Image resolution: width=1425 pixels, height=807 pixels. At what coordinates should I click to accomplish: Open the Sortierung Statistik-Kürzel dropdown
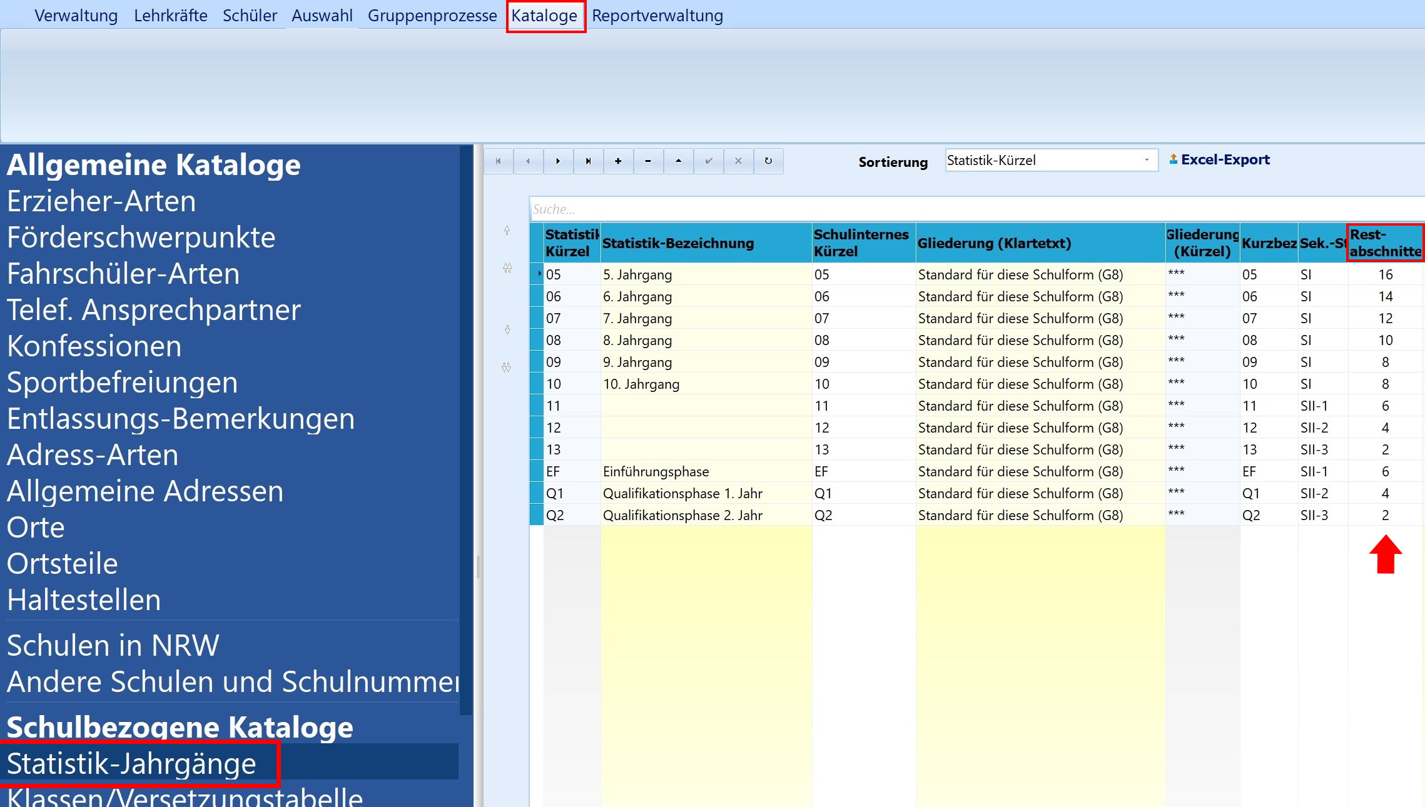pyautogui.click(x=1052, y=161)
